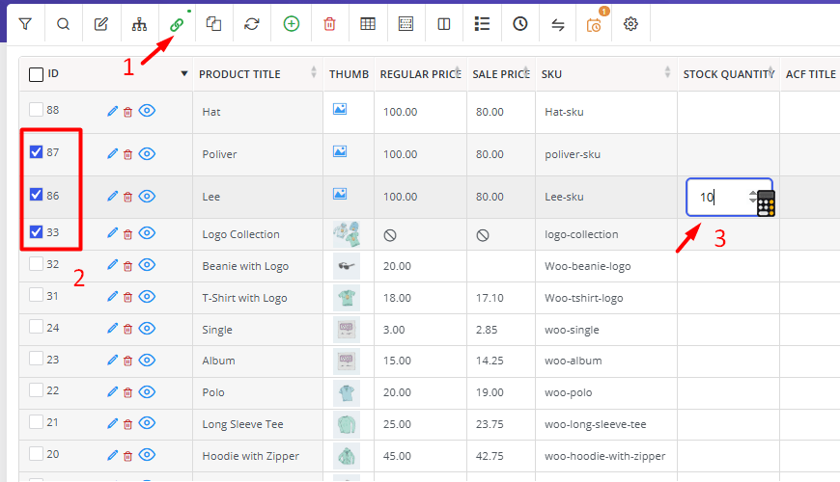
Task: Click the THUMB column header
Action: (x=349, y=74)
